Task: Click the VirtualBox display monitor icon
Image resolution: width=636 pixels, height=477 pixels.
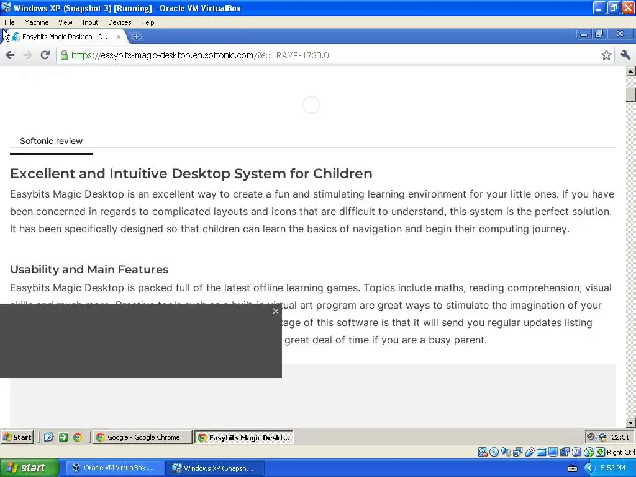Action: click(553, 452)
